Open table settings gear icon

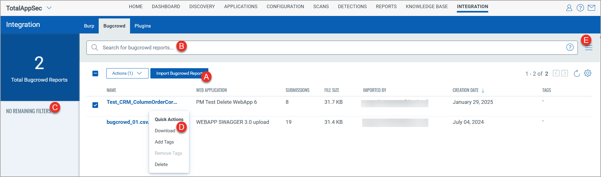click(x=588, y=73)
